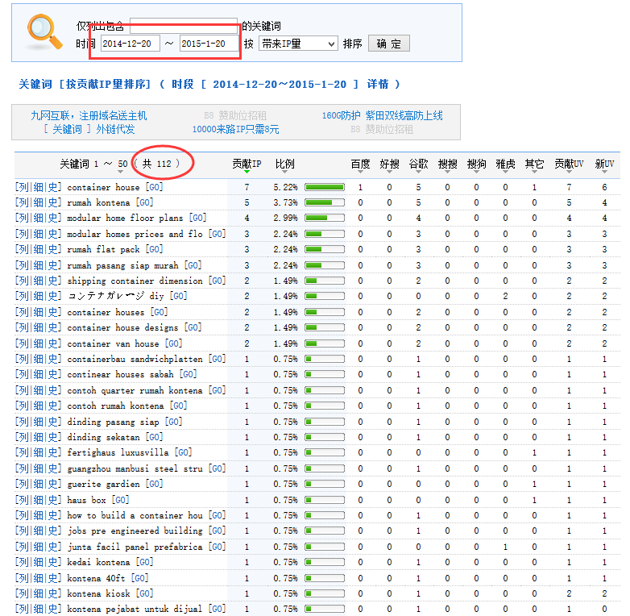Click the [GO] link beside container house

click(153, 187)
